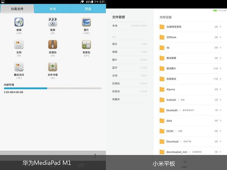Open the 视频 video category icon

[x=53, y=22]
